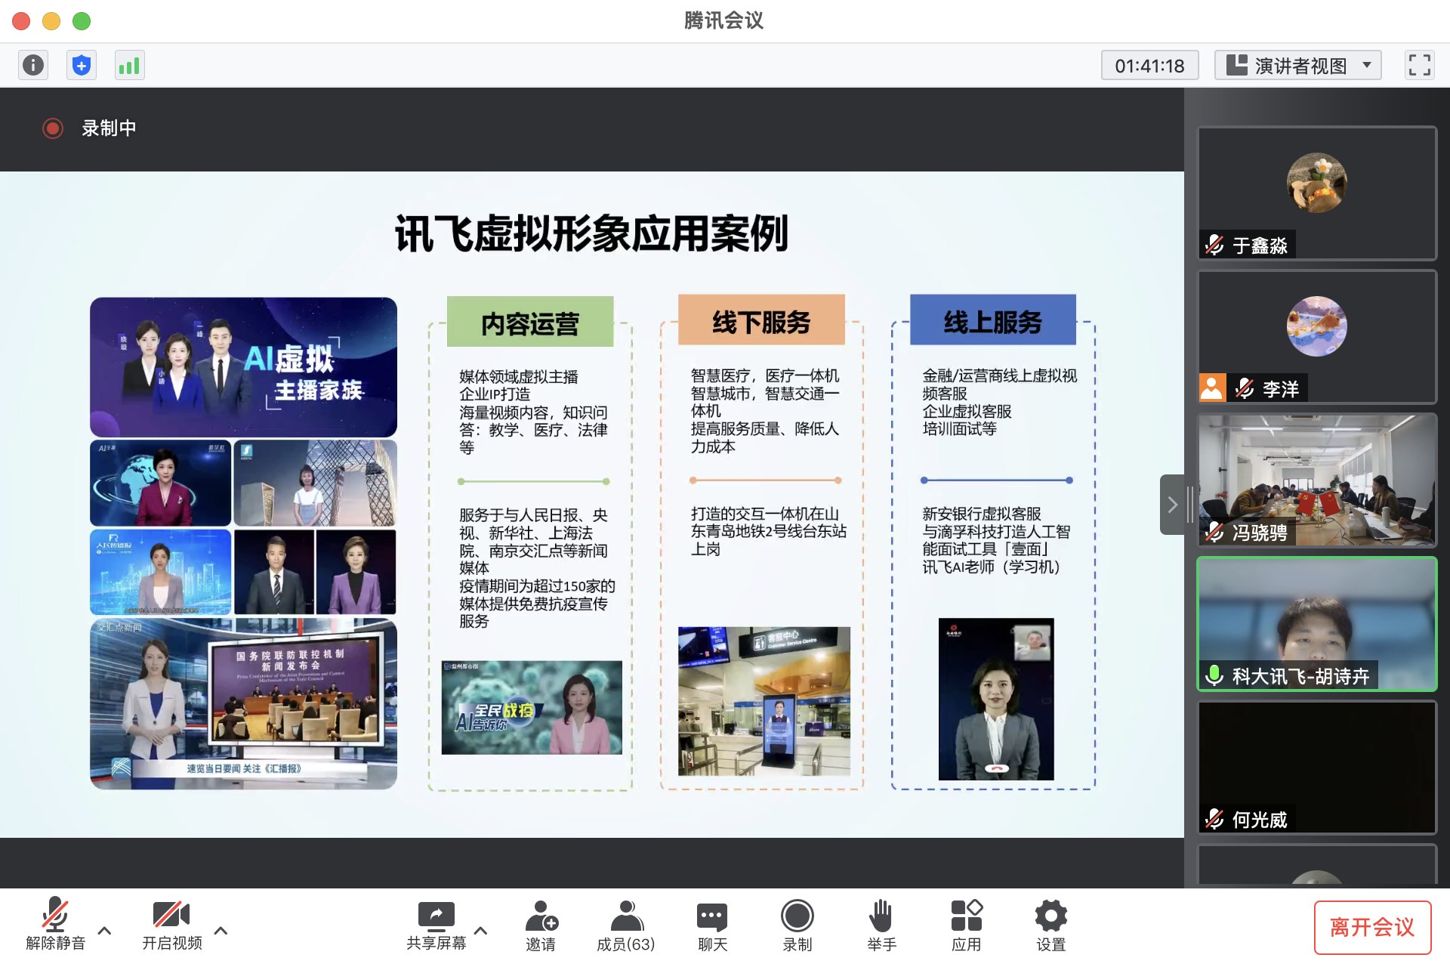Select 冯骁骋 meeting room video tile
1450x967 pixels.
pyautogui.click(x=1316, y=480)
